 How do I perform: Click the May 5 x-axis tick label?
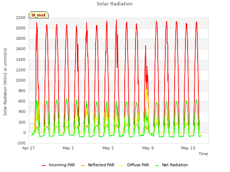[108, 148]
